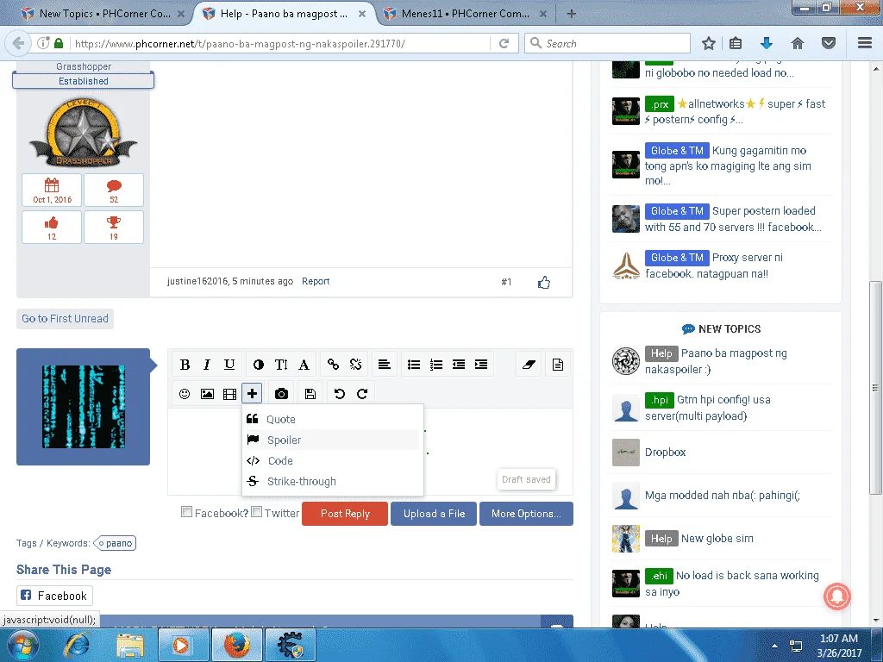Bookmark this page with the star icon
The image size is (883, 662).
[x=709, y=43]
